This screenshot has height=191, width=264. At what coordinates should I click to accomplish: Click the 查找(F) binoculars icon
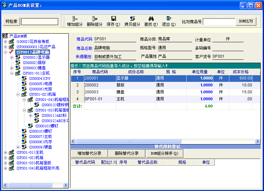click(x=151, y=18)
